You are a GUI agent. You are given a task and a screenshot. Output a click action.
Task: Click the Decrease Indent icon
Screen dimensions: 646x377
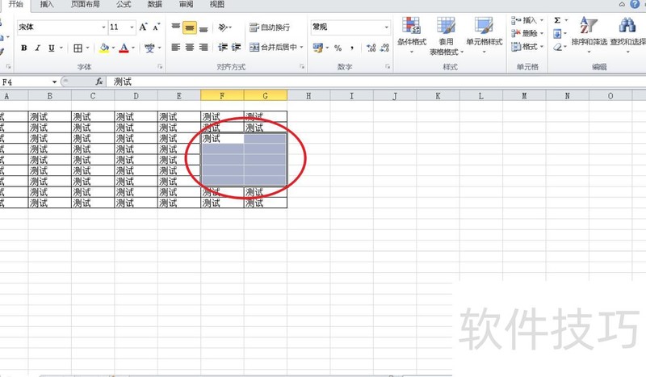point(223,48)
